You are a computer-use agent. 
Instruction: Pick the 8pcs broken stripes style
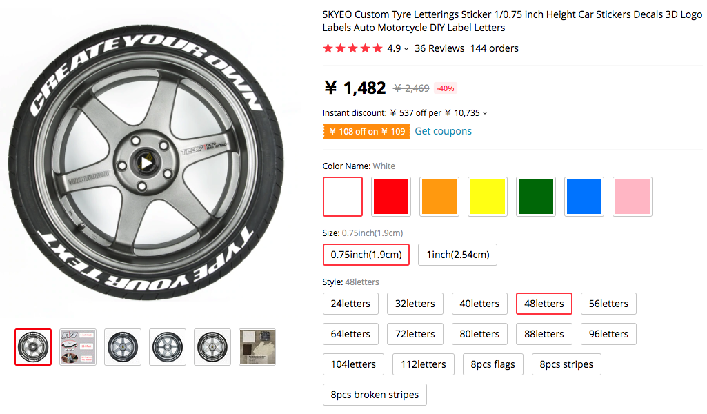pyautogui.click(x=375, y=395)
